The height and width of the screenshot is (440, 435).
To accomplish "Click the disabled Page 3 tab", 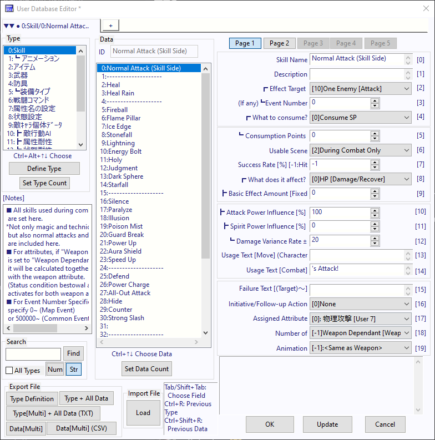I will click(313, 43).
